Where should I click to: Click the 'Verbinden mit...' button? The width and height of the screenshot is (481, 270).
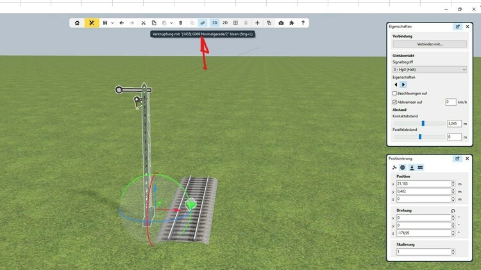tap(430, 44)
